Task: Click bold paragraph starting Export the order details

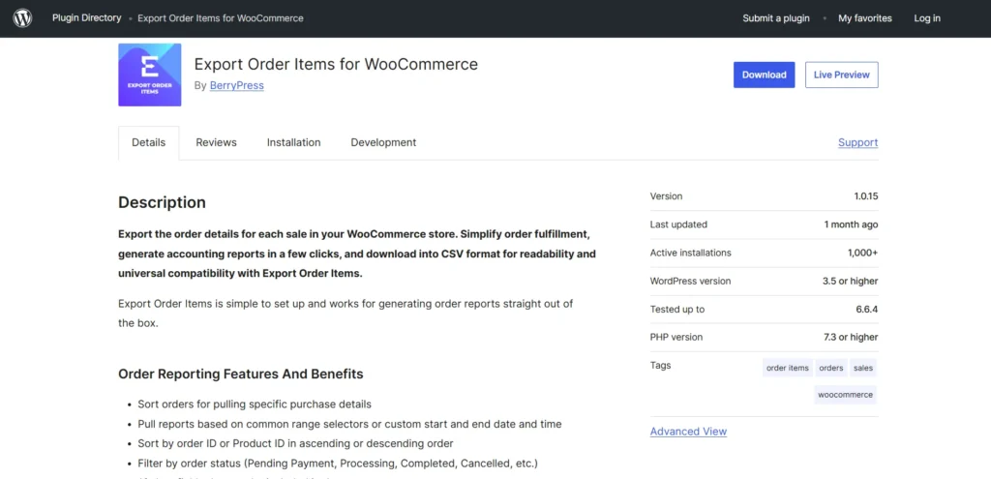Action: point(357,254)
